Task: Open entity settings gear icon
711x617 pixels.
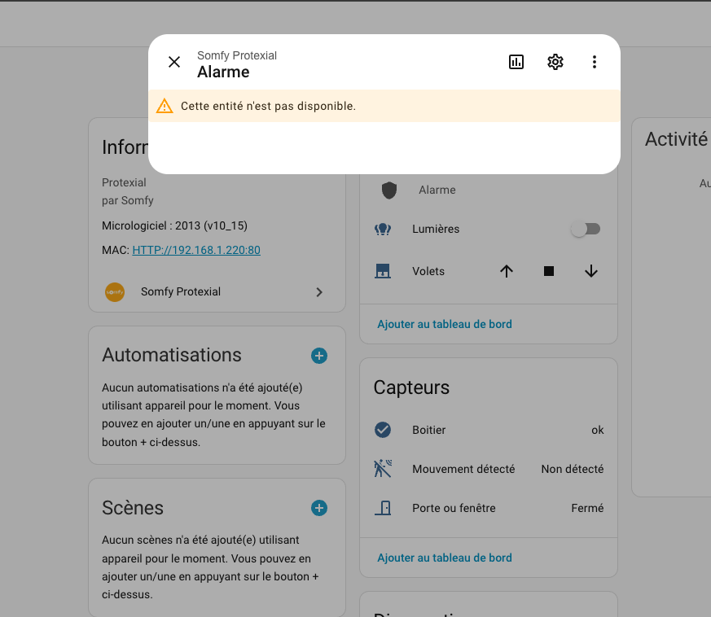Action: coord(555,62)
